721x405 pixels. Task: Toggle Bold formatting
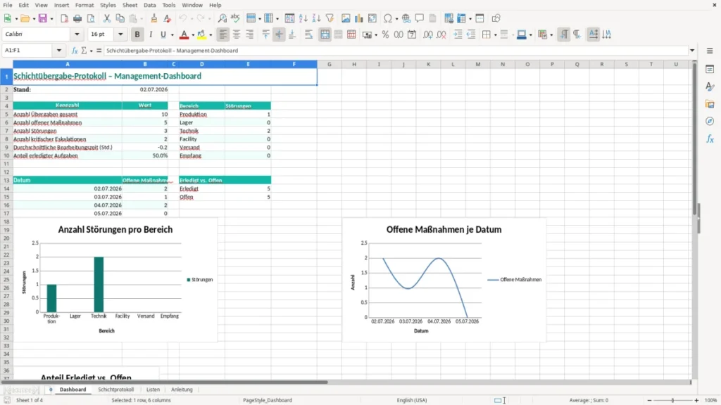pos(137,34)
